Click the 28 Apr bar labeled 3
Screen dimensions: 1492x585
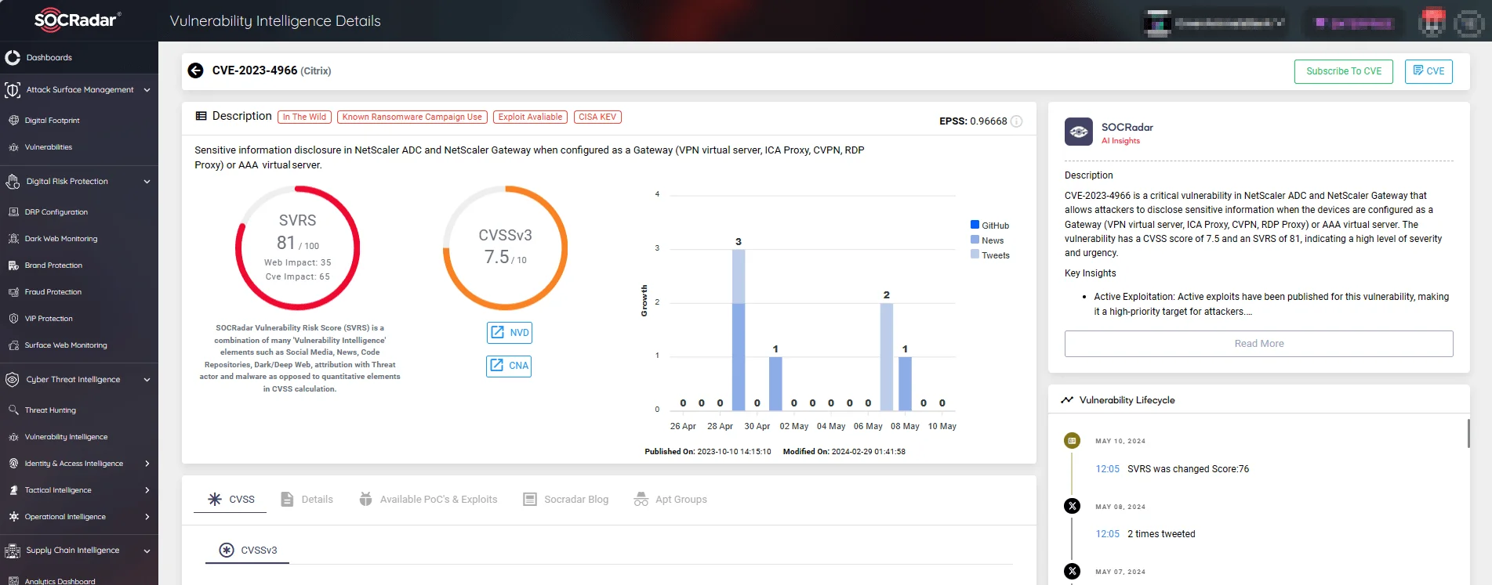pos(739,330)
